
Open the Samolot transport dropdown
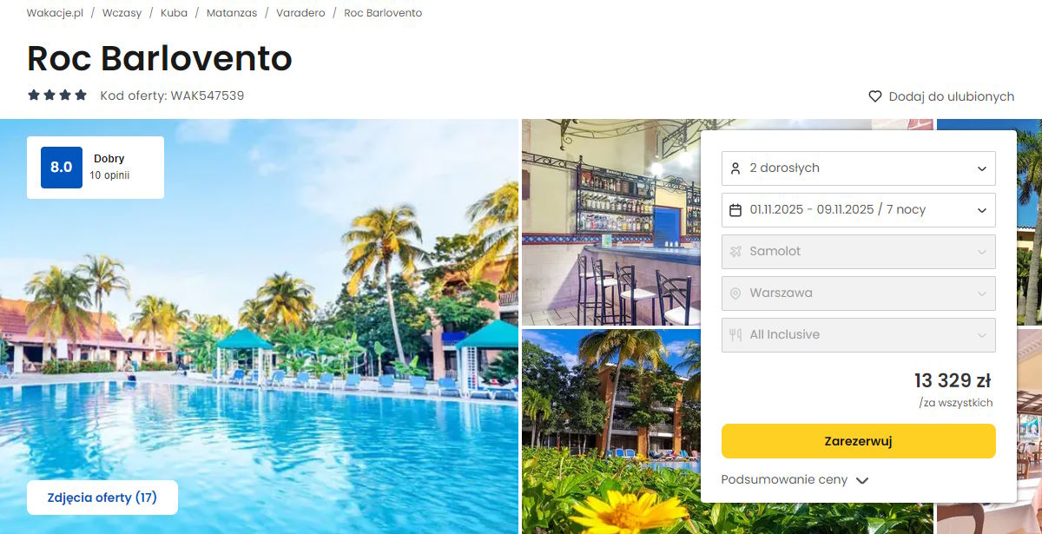click(x=859, y=252)
